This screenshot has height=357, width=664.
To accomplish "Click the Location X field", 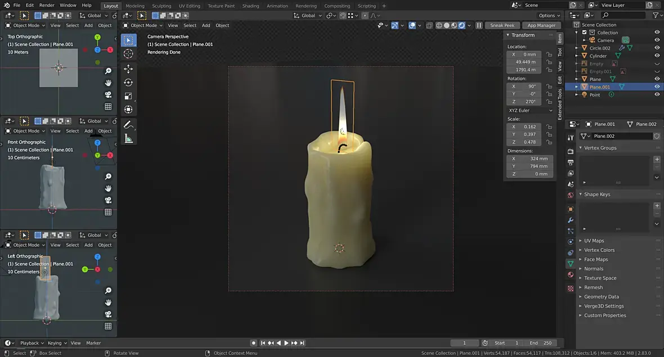I will click(x=524, y=55).
